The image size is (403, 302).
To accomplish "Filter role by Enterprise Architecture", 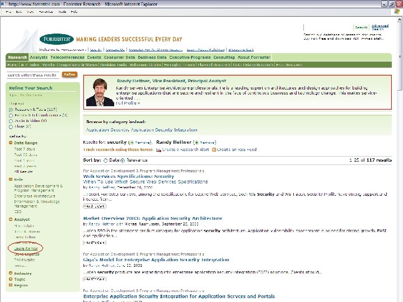I will pos(35,196).
